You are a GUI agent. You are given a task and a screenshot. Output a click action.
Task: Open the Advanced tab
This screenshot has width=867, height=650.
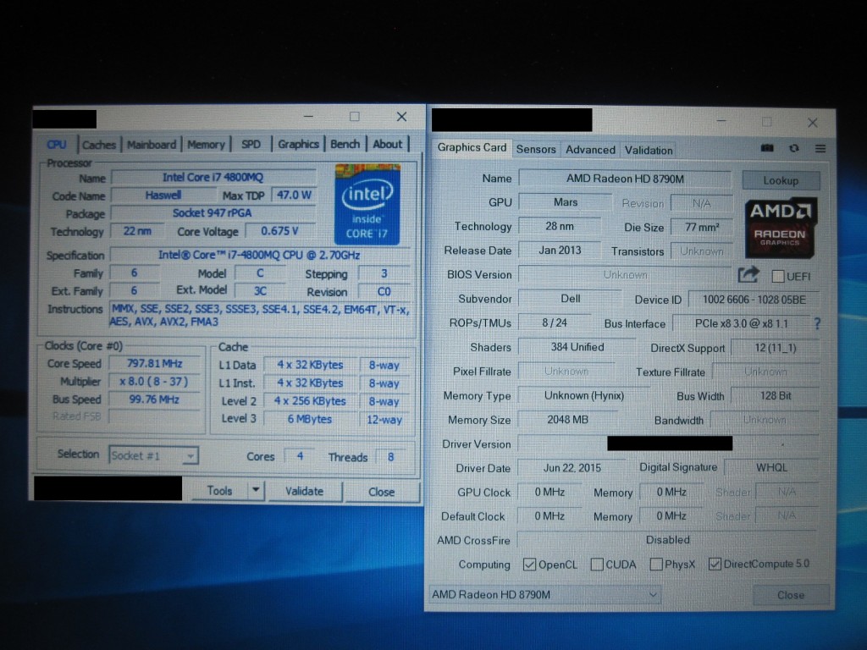[590, 150]
